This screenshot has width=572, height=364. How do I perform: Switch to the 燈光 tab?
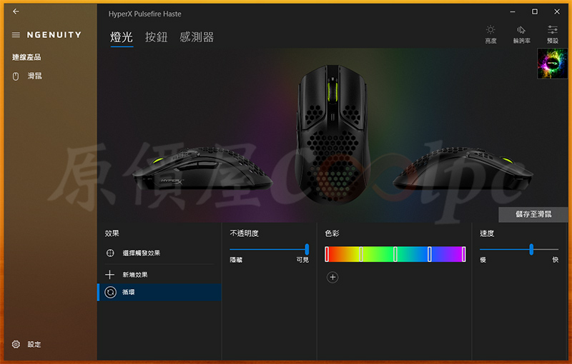[x=122, y=37]
